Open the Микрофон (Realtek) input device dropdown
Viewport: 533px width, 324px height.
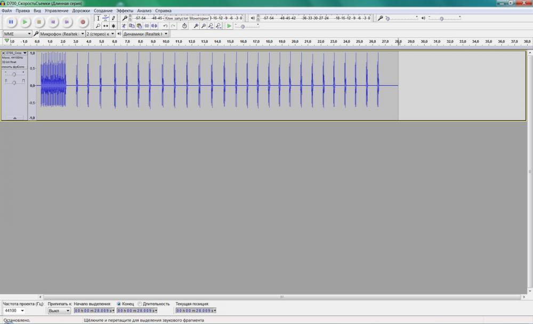(62, 34)
